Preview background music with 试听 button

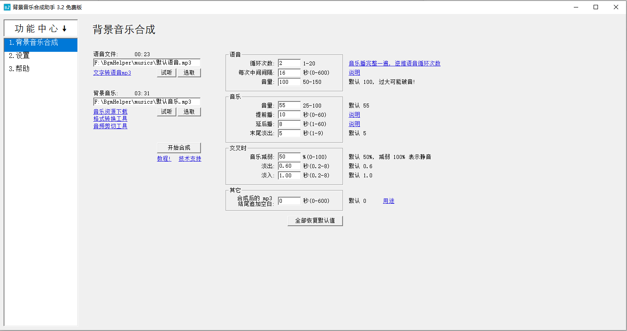[167, 112]
